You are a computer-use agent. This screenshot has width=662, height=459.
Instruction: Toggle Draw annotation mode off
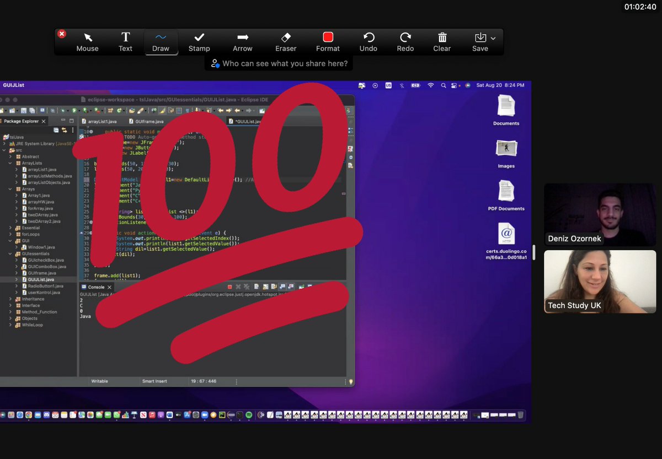(x=161, y=41)
